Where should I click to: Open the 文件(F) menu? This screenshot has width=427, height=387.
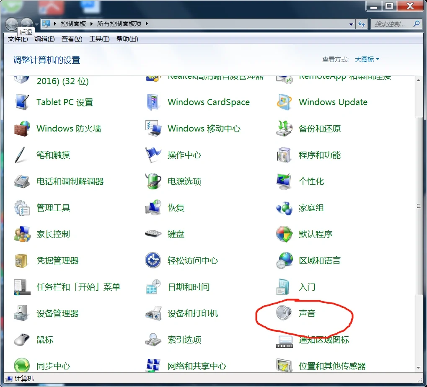pyautogui.click(x=18, y=39)
